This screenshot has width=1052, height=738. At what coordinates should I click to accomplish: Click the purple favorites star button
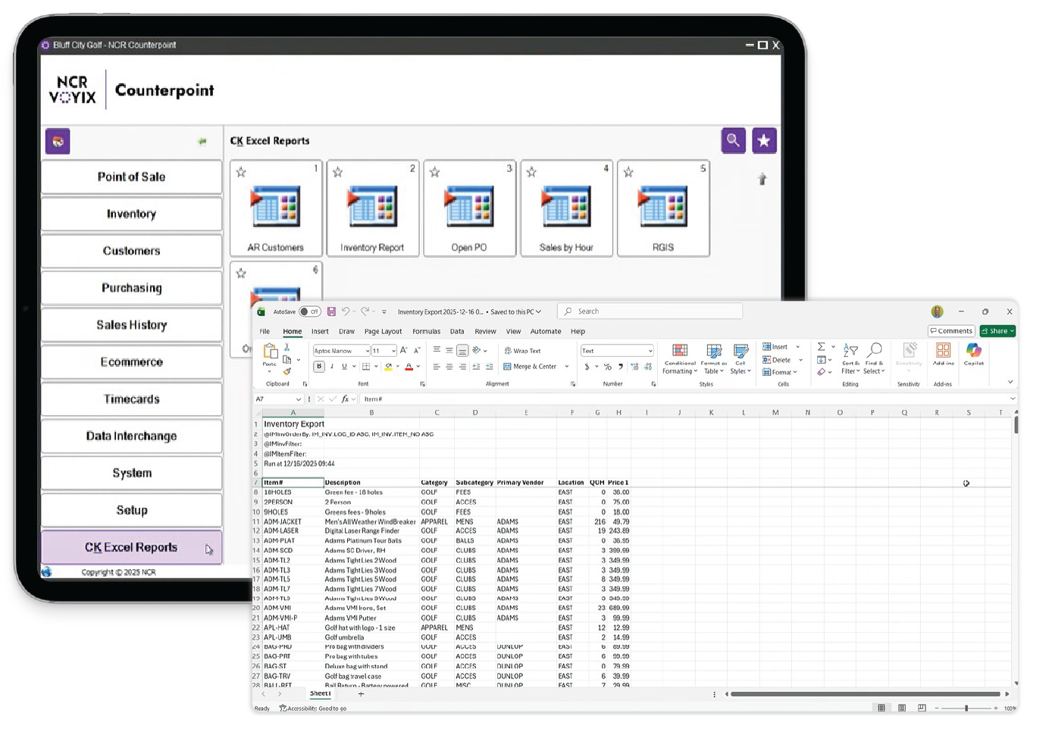(764, 141)
